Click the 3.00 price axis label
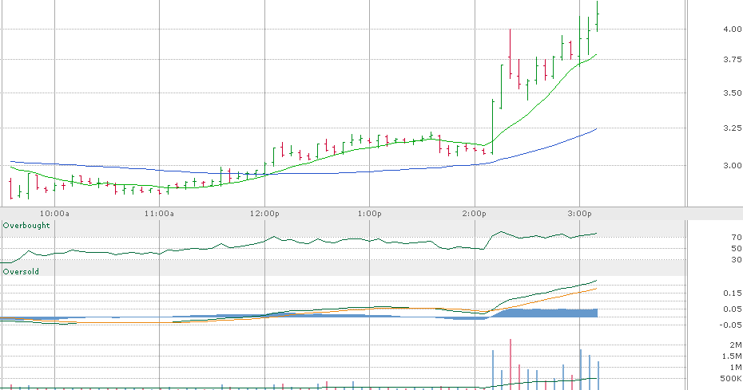This screenshot has width=743, height=390. [732, 165]
